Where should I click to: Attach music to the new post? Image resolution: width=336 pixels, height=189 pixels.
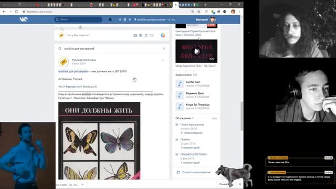(146, 35)
